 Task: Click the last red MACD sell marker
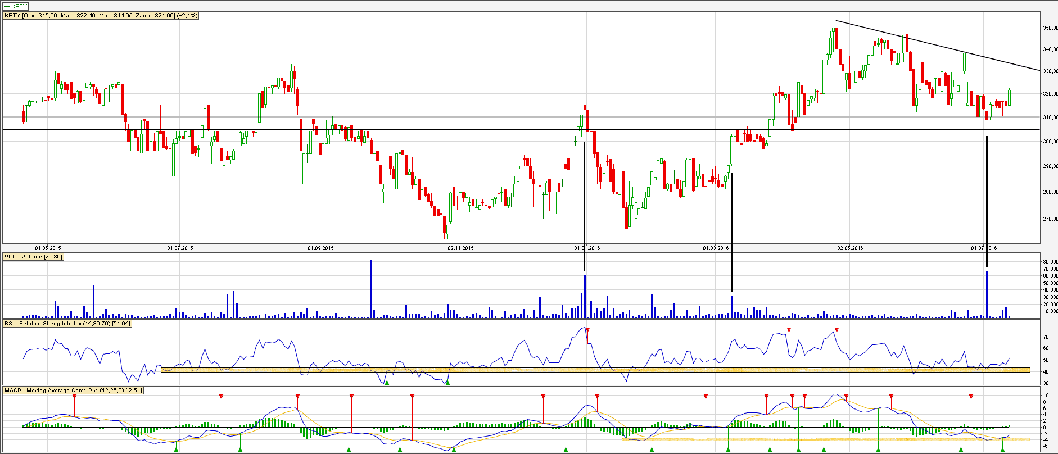(x=971, y=397)
